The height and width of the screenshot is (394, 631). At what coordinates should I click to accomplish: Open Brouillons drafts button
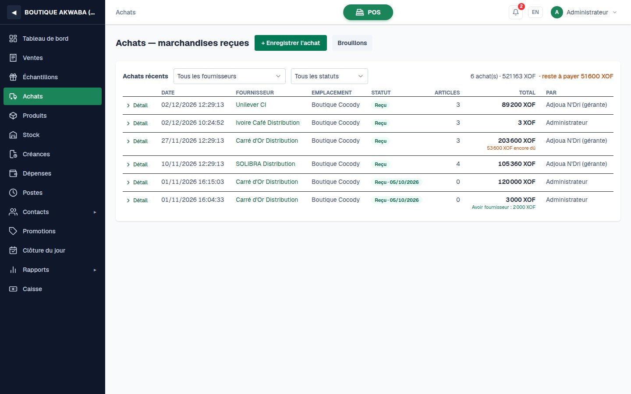[x=352, y=43]
